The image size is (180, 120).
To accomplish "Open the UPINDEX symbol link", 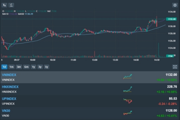I will tap(9, 99).
